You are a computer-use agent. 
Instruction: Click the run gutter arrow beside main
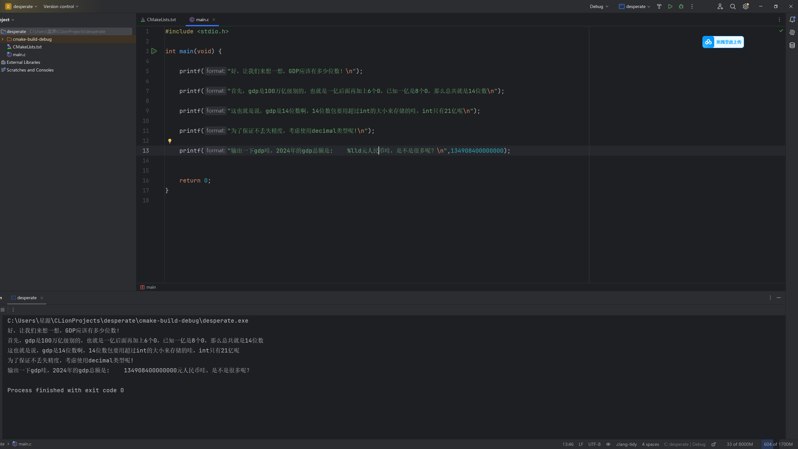[x=154, y=51]
